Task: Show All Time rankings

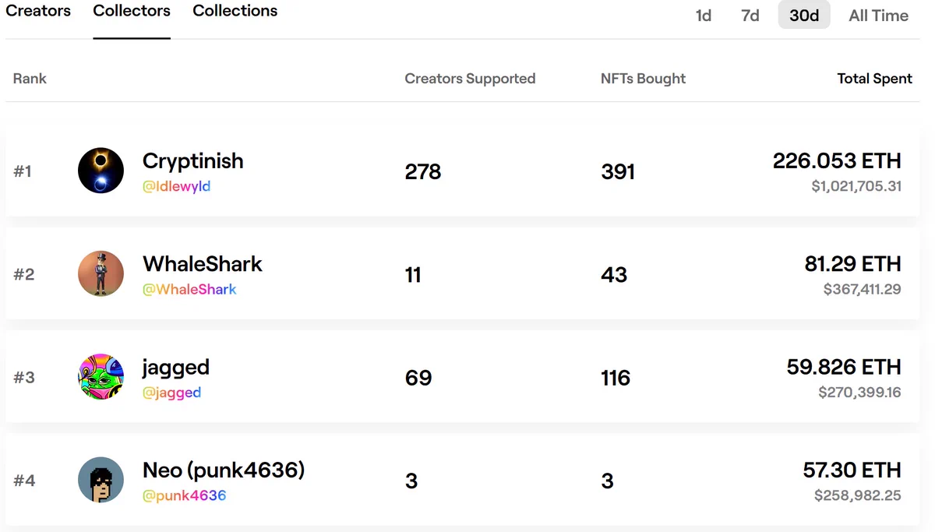Action: pyautogui.click(x=879, y=16)
